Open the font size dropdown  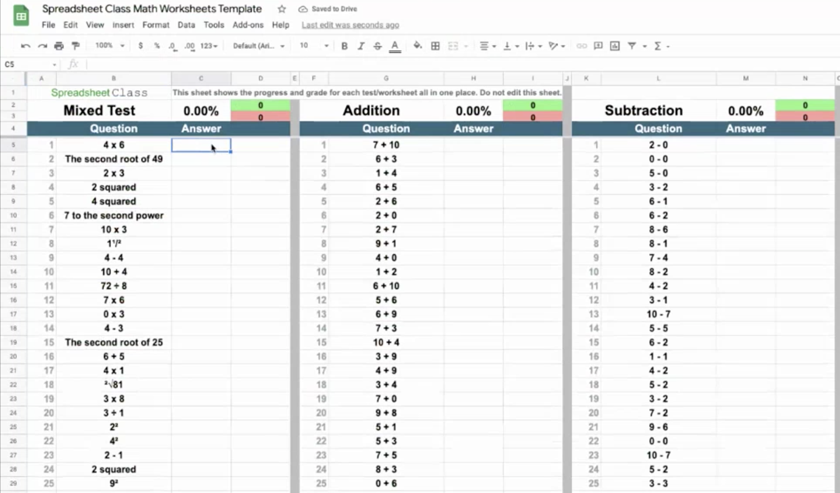[314, 46]
